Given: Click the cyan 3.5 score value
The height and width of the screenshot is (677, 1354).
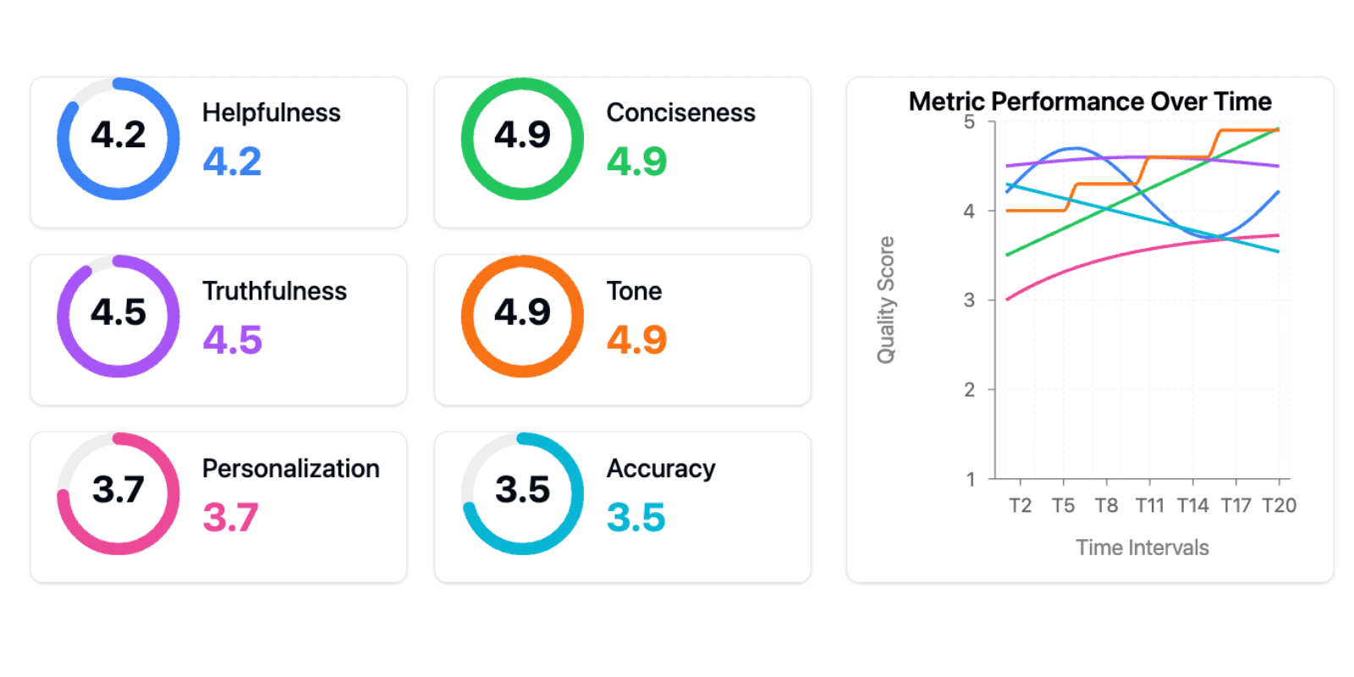Looking at the screenshot, I should [636, 517].
